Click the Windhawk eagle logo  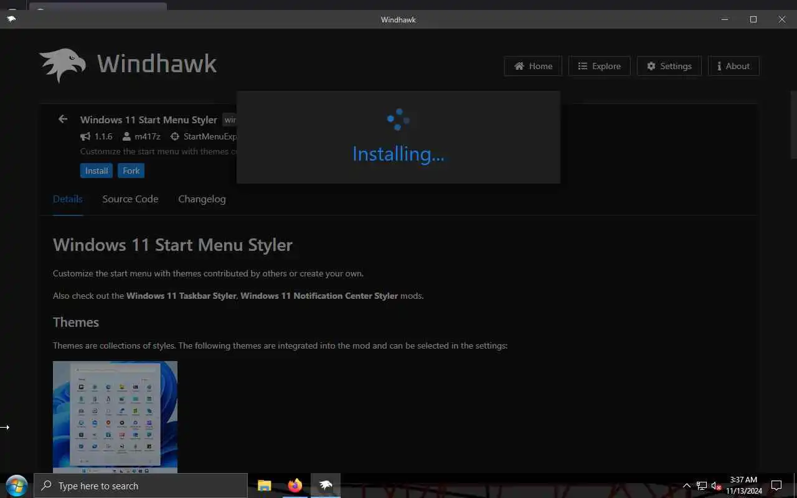pos(62,65)
